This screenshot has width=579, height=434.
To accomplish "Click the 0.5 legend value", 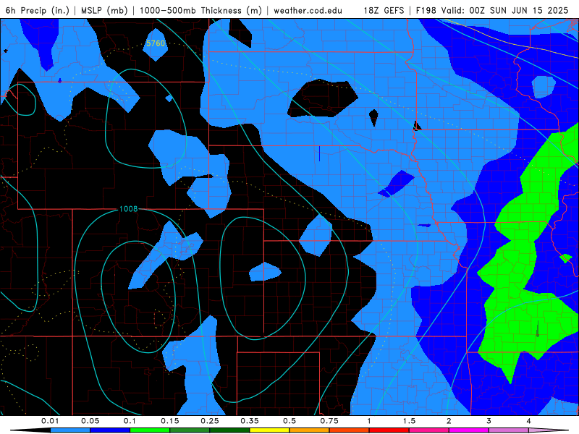I will coord(289,421).
